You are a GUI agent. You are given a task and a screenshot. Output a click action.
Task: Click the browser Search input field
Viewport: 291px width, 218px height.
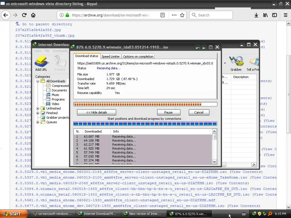(211, 15)
